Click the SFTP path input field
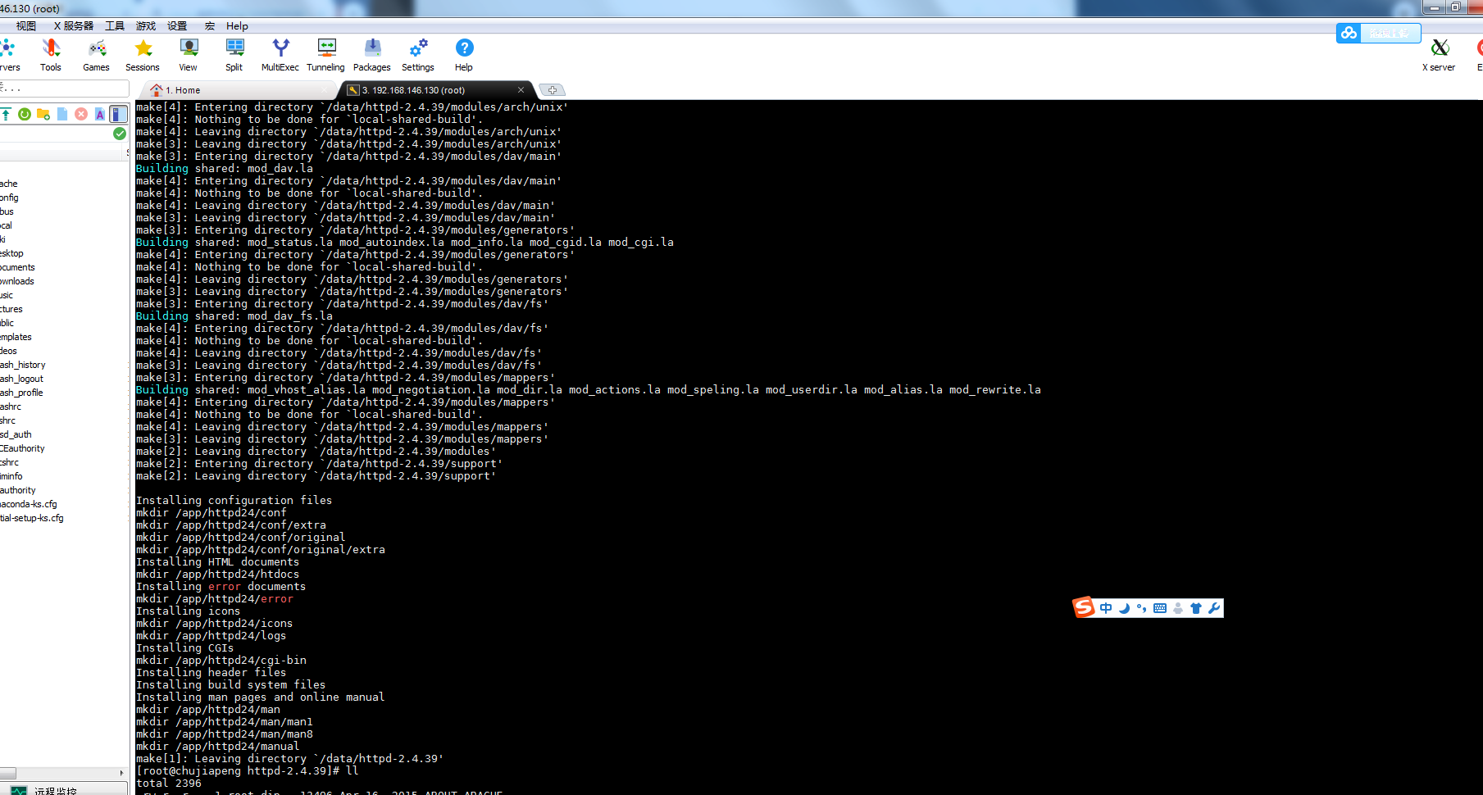 (x=56, y=134)
